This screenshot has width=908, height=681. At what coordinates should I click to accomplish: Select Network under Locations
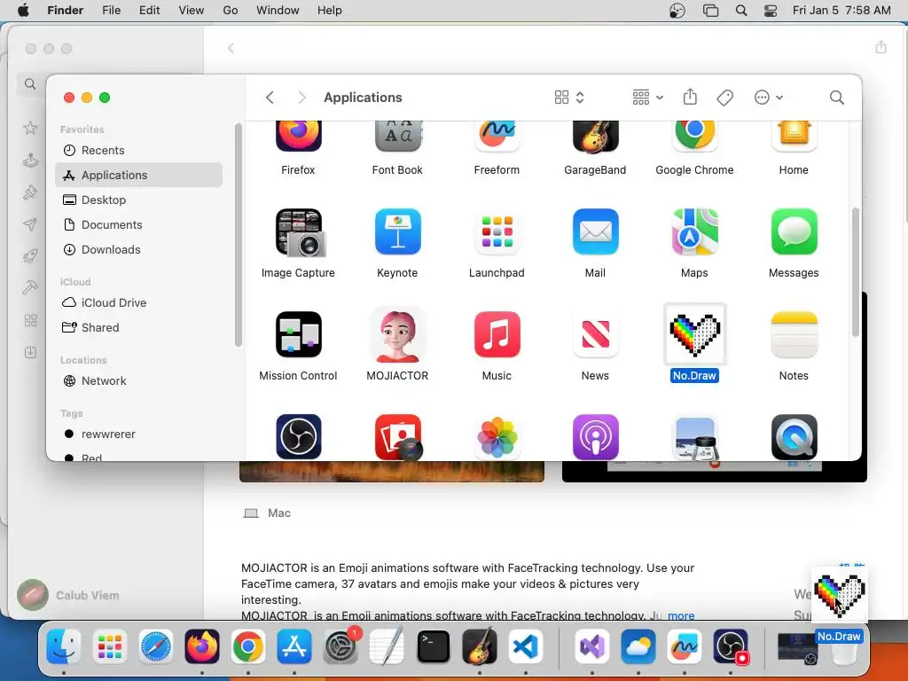click(139, 381)
